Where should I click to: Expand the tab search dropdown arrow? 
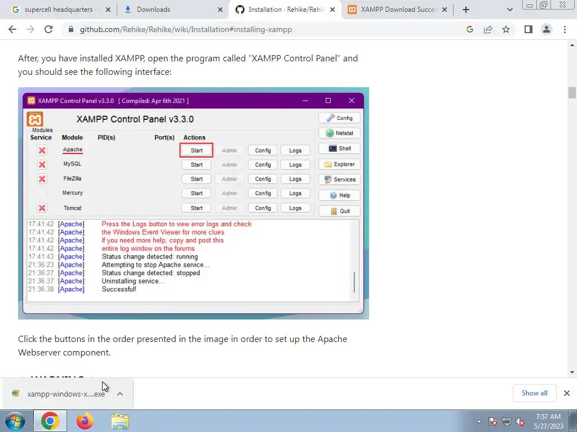[509, 10]
